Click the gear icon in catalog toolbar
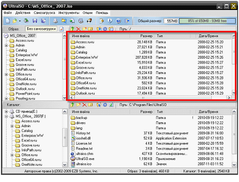This screenshot has height=182, width=239. click(x=105, y=105)
